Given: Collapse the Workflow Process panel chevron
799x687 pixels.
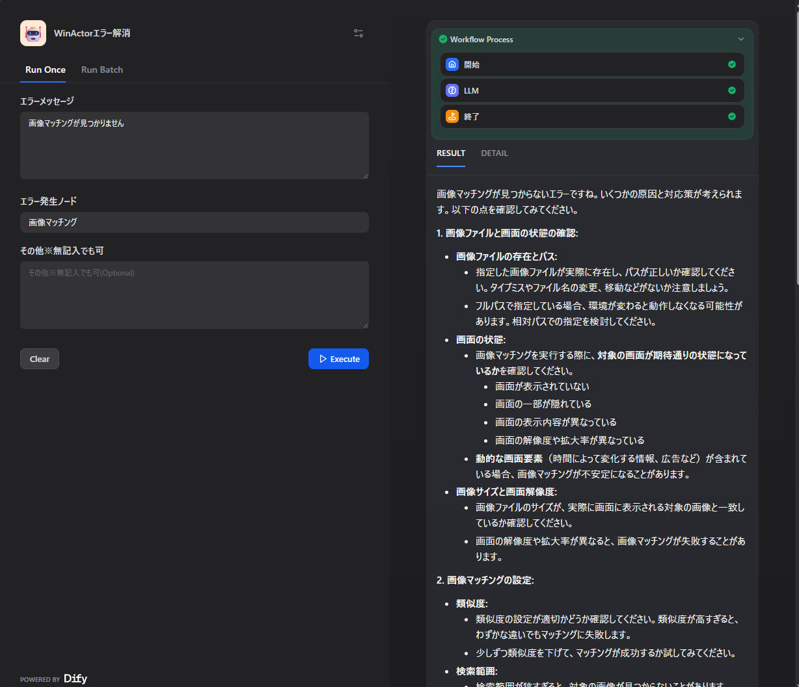Looking at the screenshot, I should click(740, 39).
